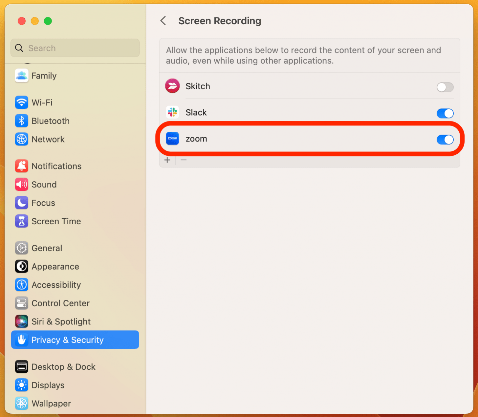This screenshot has width=478, height=417.
Task: Click the plus button to add an app
Action: (x=167, y=160)
